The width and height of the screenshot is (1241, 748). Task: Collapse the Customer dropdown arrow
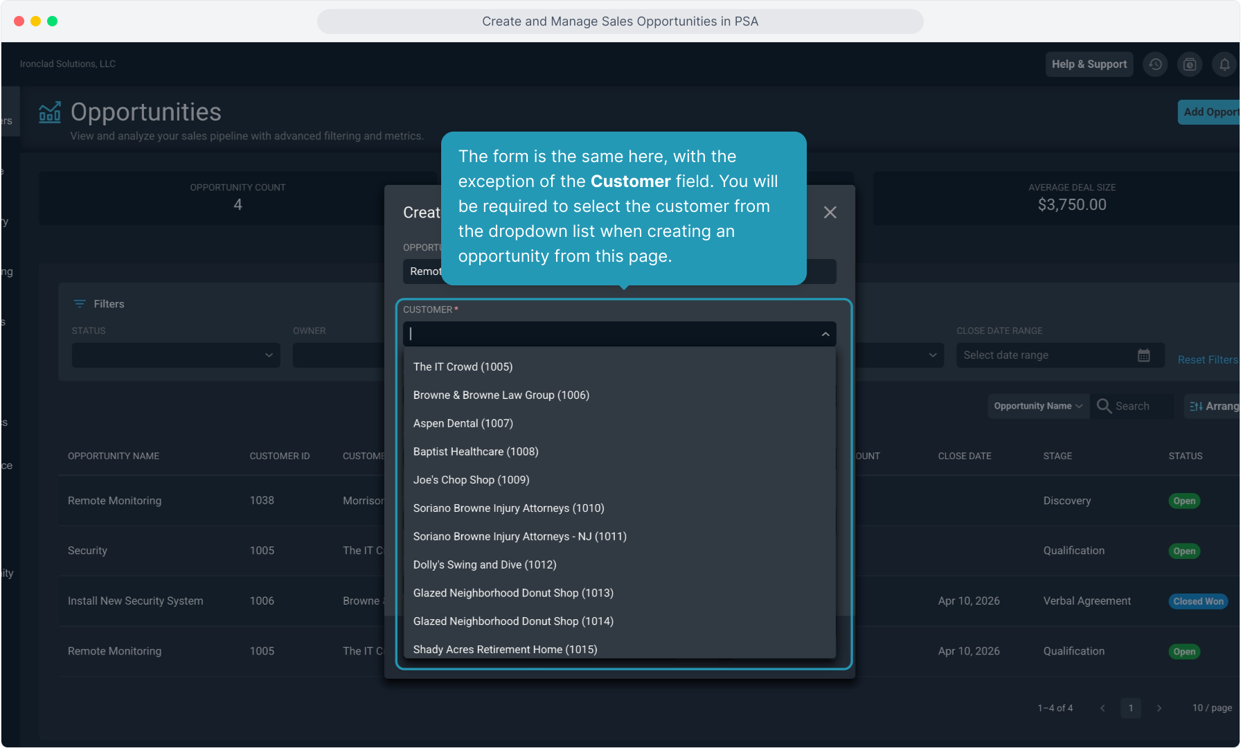pos(825,334)
